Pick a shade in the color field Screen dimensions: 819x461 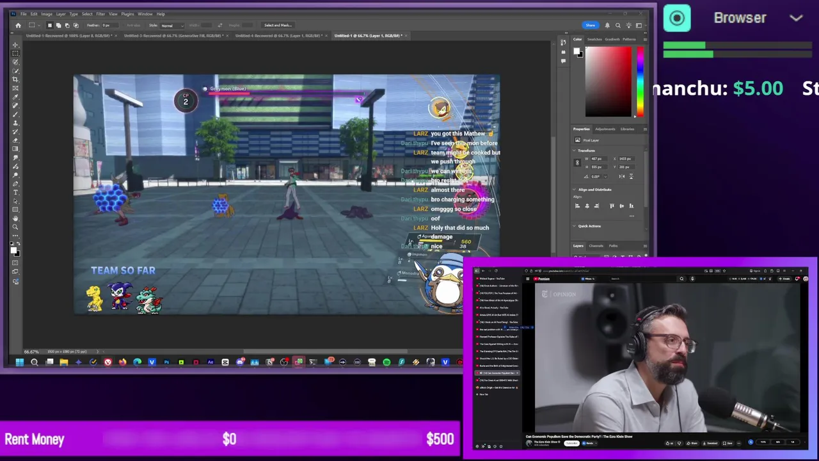[x=608, y=82]
